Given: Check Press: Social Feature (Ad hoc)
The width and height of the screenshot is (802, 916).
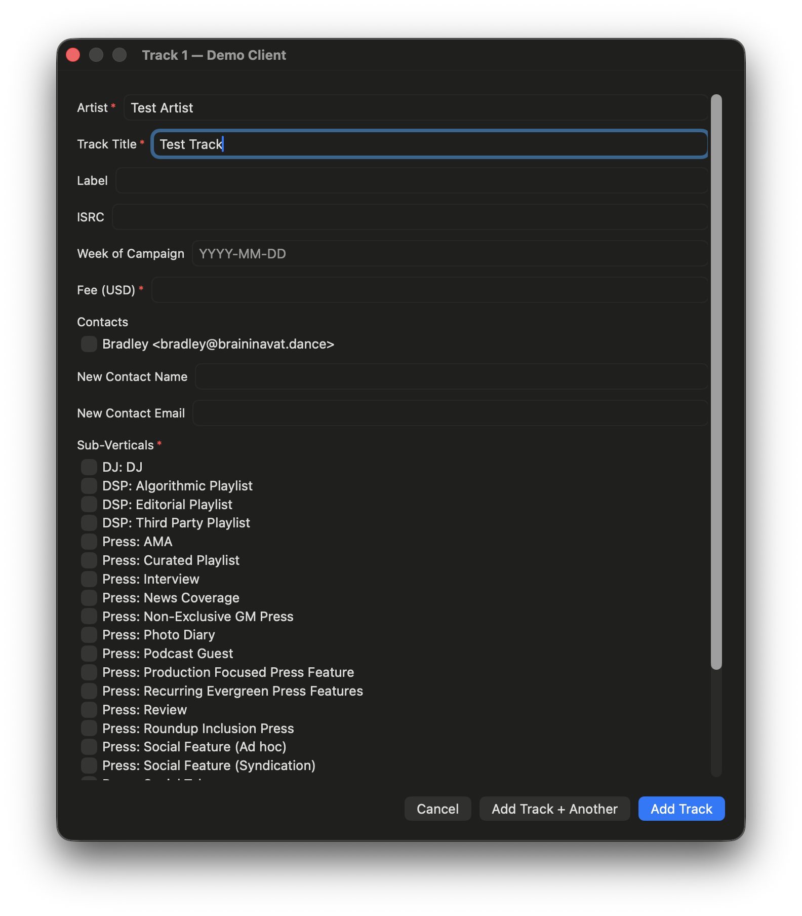Looking at the screenshot, I should pos(89,747).
